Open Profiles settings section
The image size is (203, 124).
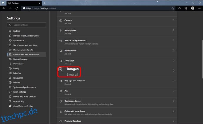[x=26, y=31]
